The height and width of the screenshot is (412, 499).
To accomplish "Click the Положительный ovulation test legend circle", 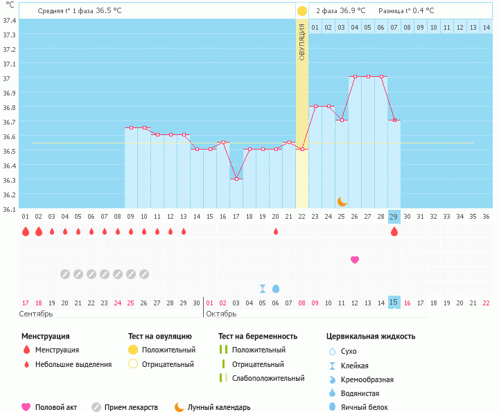I will (133, 350).
